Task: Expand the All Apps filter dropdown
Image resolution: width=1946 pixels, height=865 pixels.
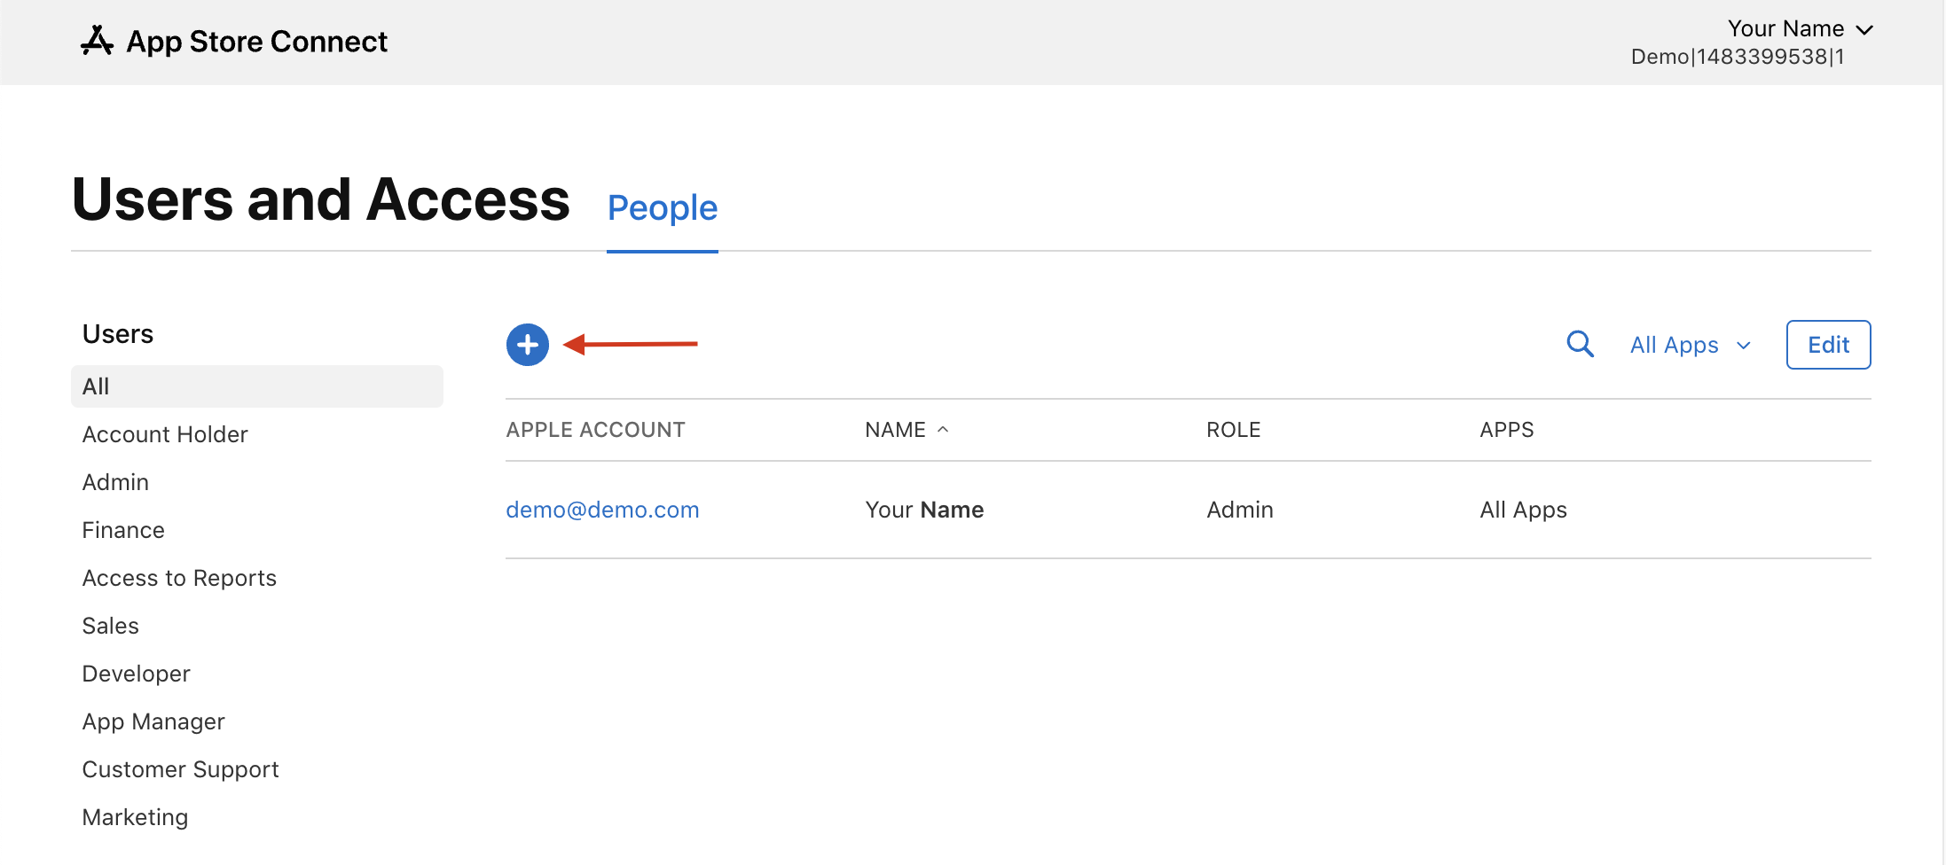Action: 1690,345
